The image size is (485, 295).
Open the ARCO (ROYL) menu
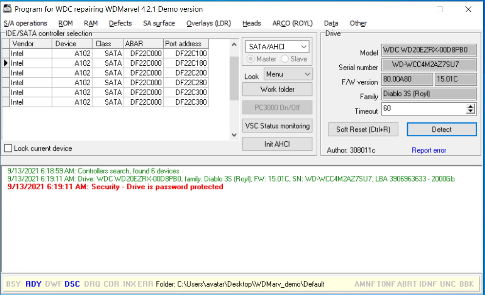(x=292, y=23)
